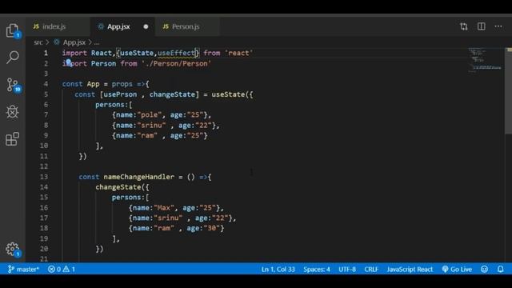Click the minimap code overview
Screen dimensions: 512x288
coord(486,61)
